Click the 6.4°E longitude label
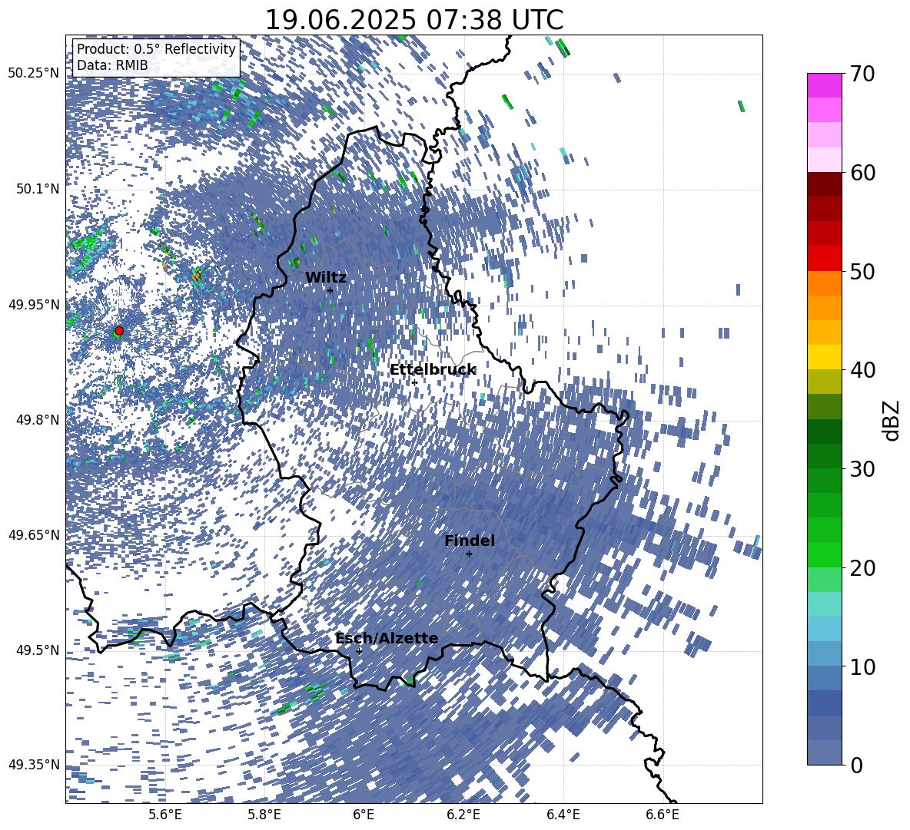Screen dimensions: 910x830 [x=563, y=815]
